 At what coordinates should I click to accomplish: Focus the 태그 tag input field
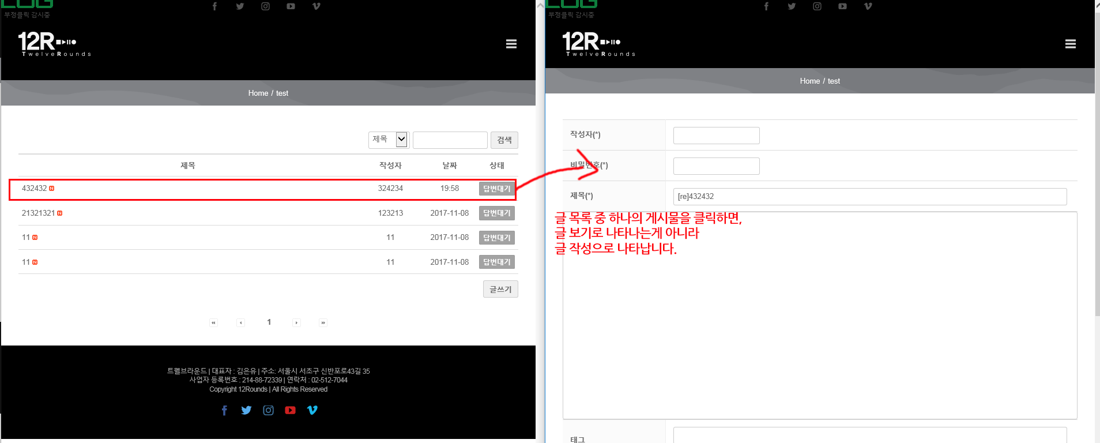(870, 435)
